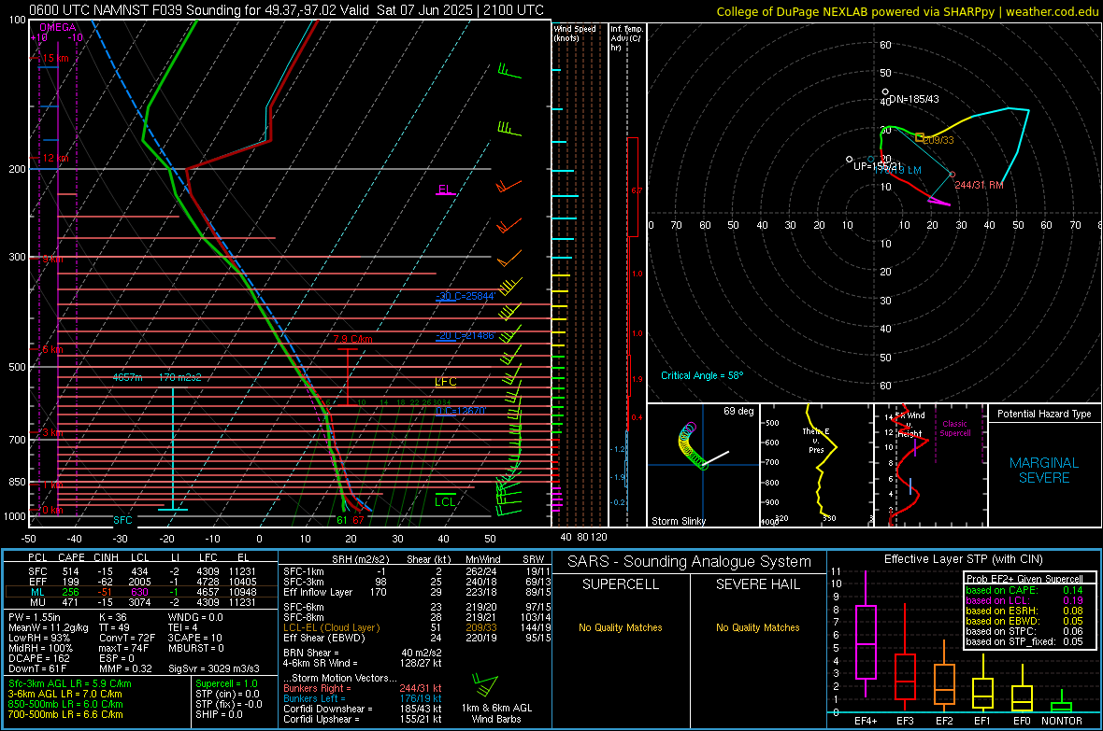Click the SFC-1km row in SRH table
Screen dimensions: 1103x731
[418, 571]
